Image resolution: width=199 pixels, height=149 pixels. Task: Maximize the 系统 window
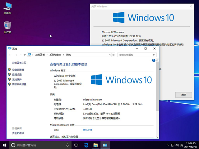click(146, 48)
